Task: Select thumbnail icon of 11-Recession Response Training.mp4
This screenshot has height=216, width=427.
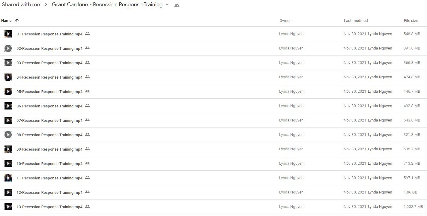Action: point(8,178)
